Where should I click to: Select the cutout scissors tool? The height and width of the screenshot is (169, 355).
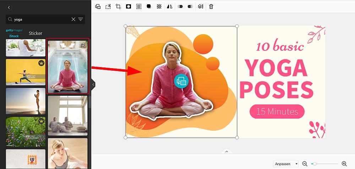point(108,6)
